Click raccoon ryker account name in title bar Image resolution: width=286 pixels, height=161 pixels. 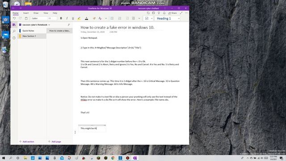pos(148,8)
